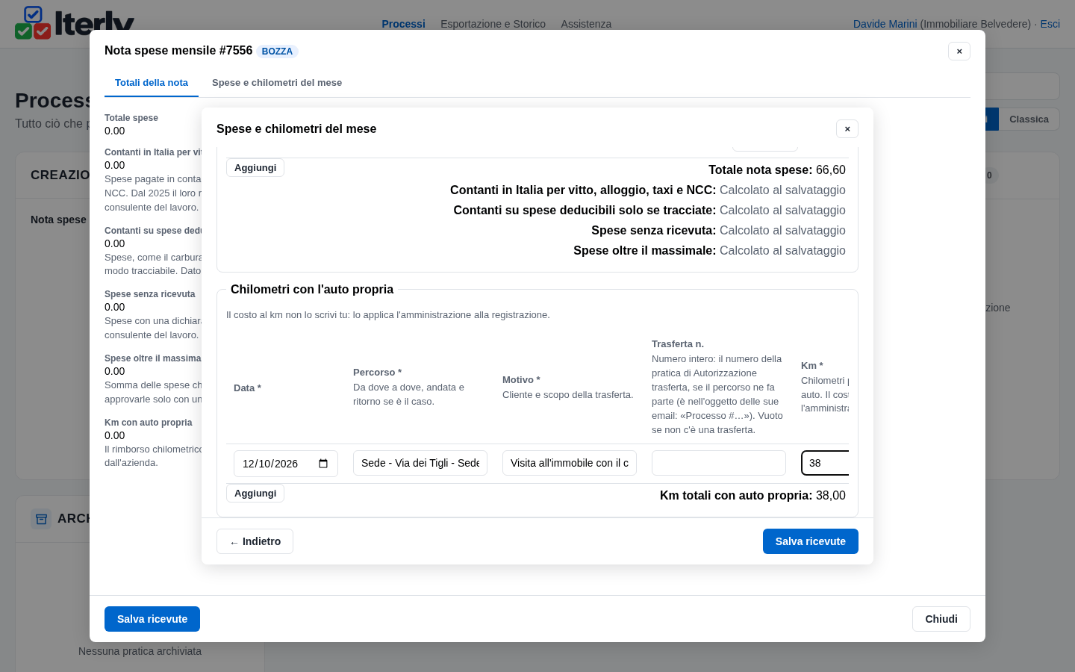Click the Km totali con auto propria: 38,00 total

point(752,496)
